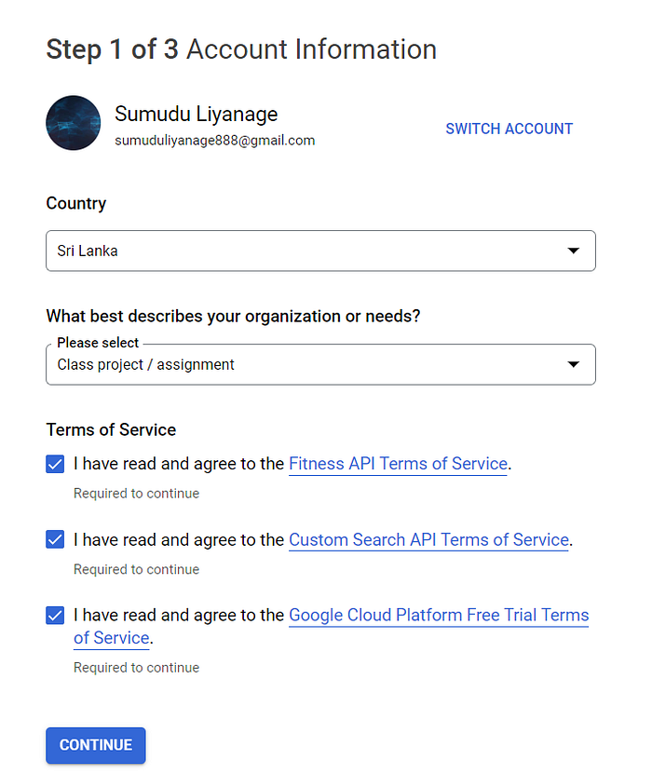Click the CONTINUE button
Viewport: 652px width, 774px height.
coord(96,745)
